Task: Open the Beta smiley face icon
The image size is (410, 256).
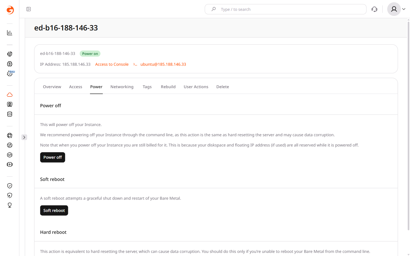Action: [x=10, y=73]
